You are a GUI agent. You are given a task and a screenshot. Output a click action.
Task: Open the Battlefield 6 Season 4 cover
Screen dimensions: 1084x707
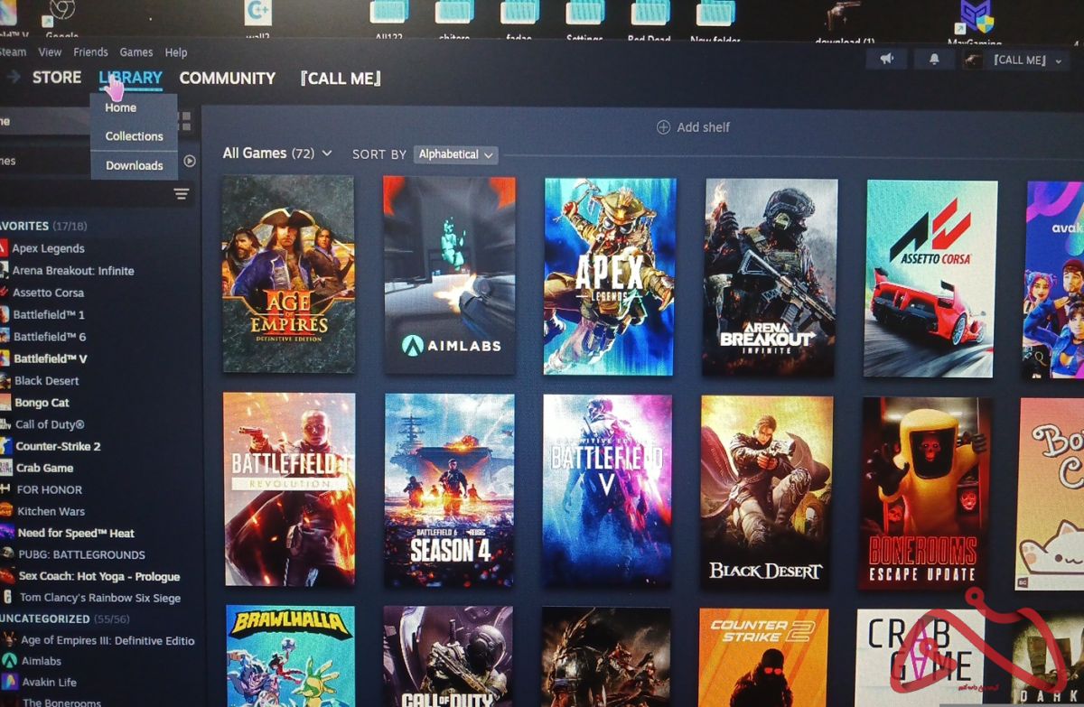449,490
